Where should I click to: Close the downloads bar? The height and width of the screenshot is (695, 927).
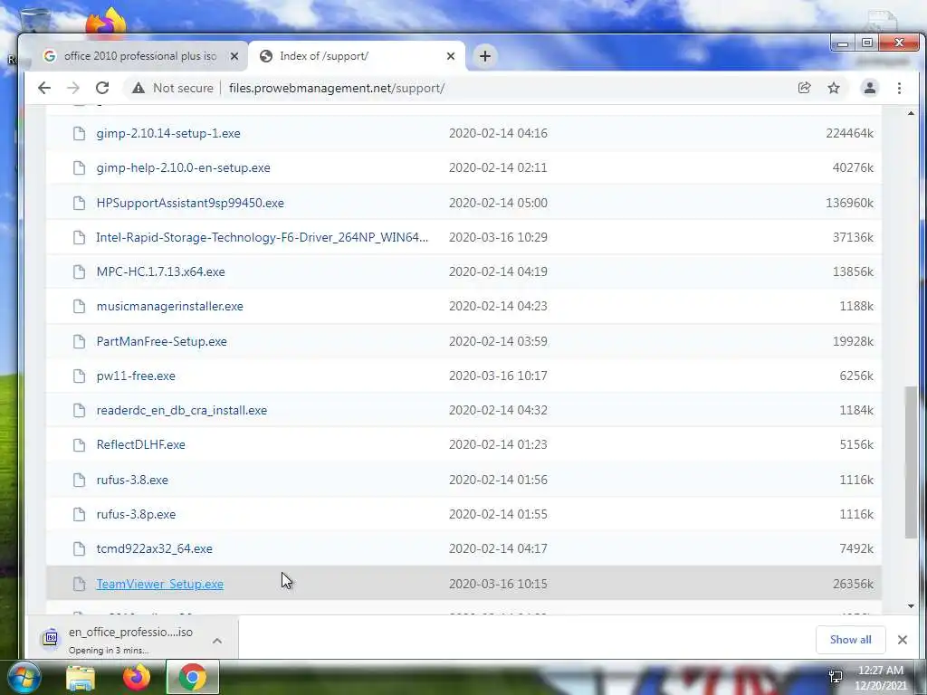pos(903,640)
